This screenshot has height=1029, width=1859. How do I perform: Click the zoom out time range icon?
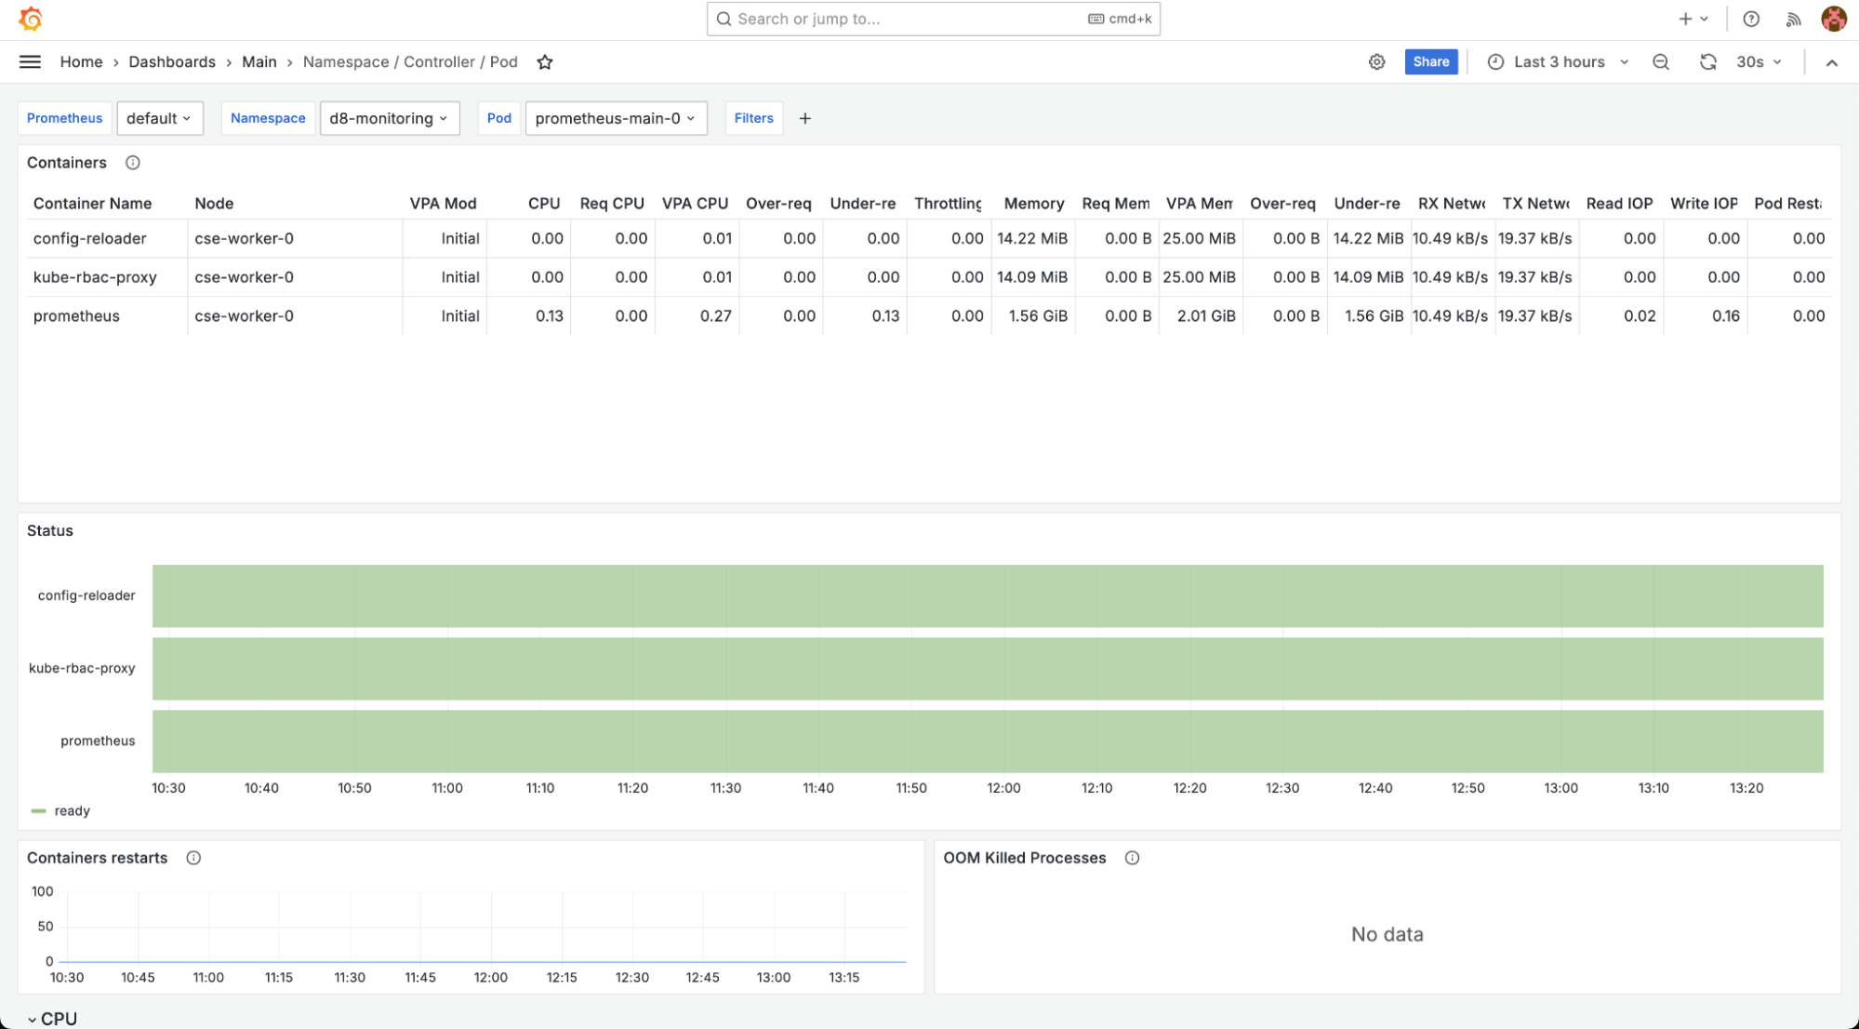[x=1660, y=61]
